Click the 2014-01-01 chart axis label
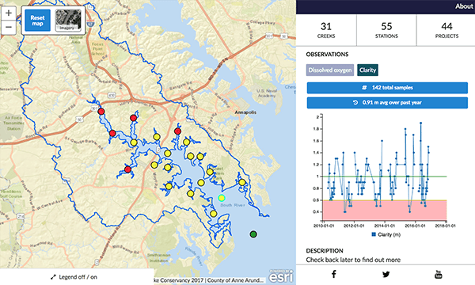 385,226
